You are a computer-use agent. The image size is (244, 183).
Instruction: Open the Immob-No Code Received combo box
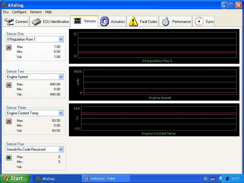[35, 149]
